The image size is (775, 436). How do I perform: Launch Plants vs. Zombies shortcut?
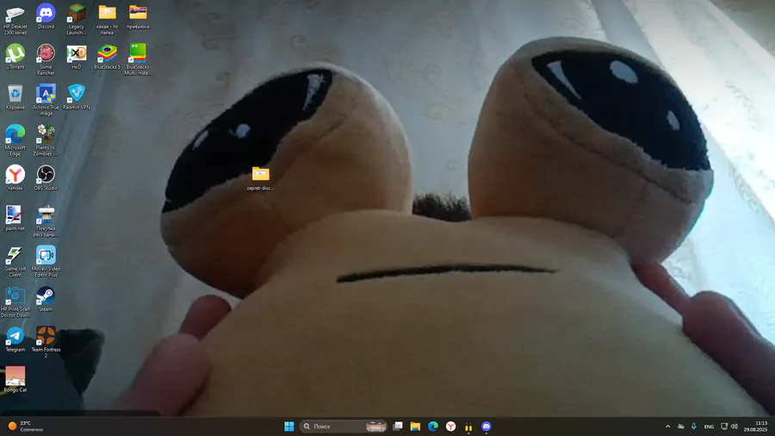(46, 140)
